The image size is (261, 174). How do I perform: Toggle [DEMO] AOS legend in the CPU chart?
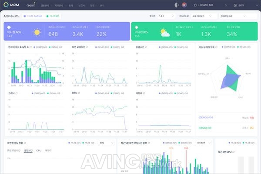coord(102,93)
